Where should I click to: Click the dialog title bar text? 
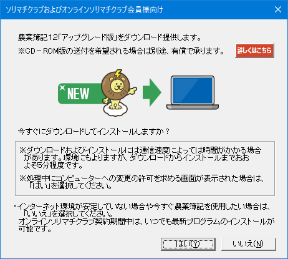(84, 10)
